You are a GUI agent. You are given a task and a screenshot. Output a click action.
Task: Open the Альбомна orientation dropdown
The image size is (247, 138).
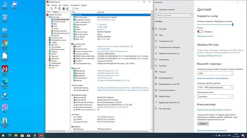click(x=215, y=97)
